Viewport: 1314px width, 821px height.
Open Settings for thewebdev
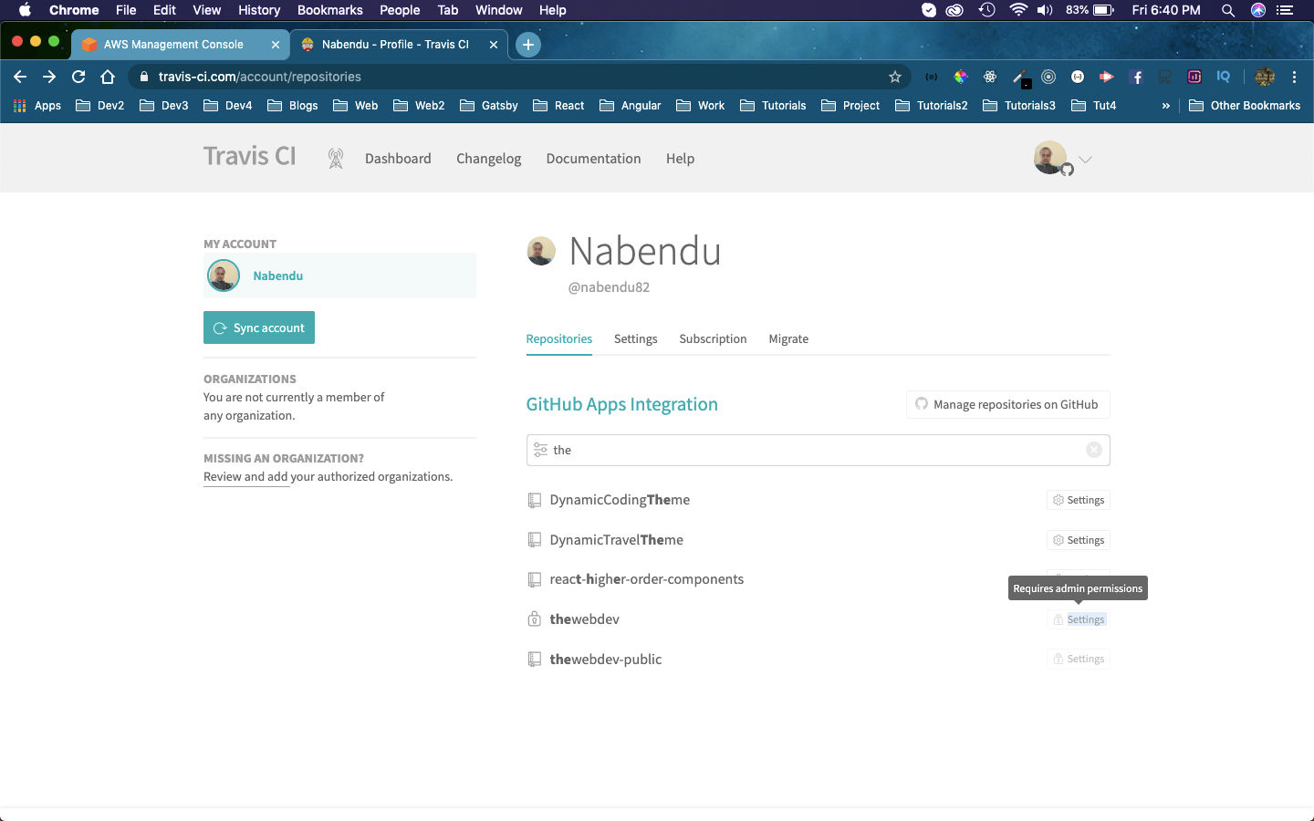click(1078, 619)
